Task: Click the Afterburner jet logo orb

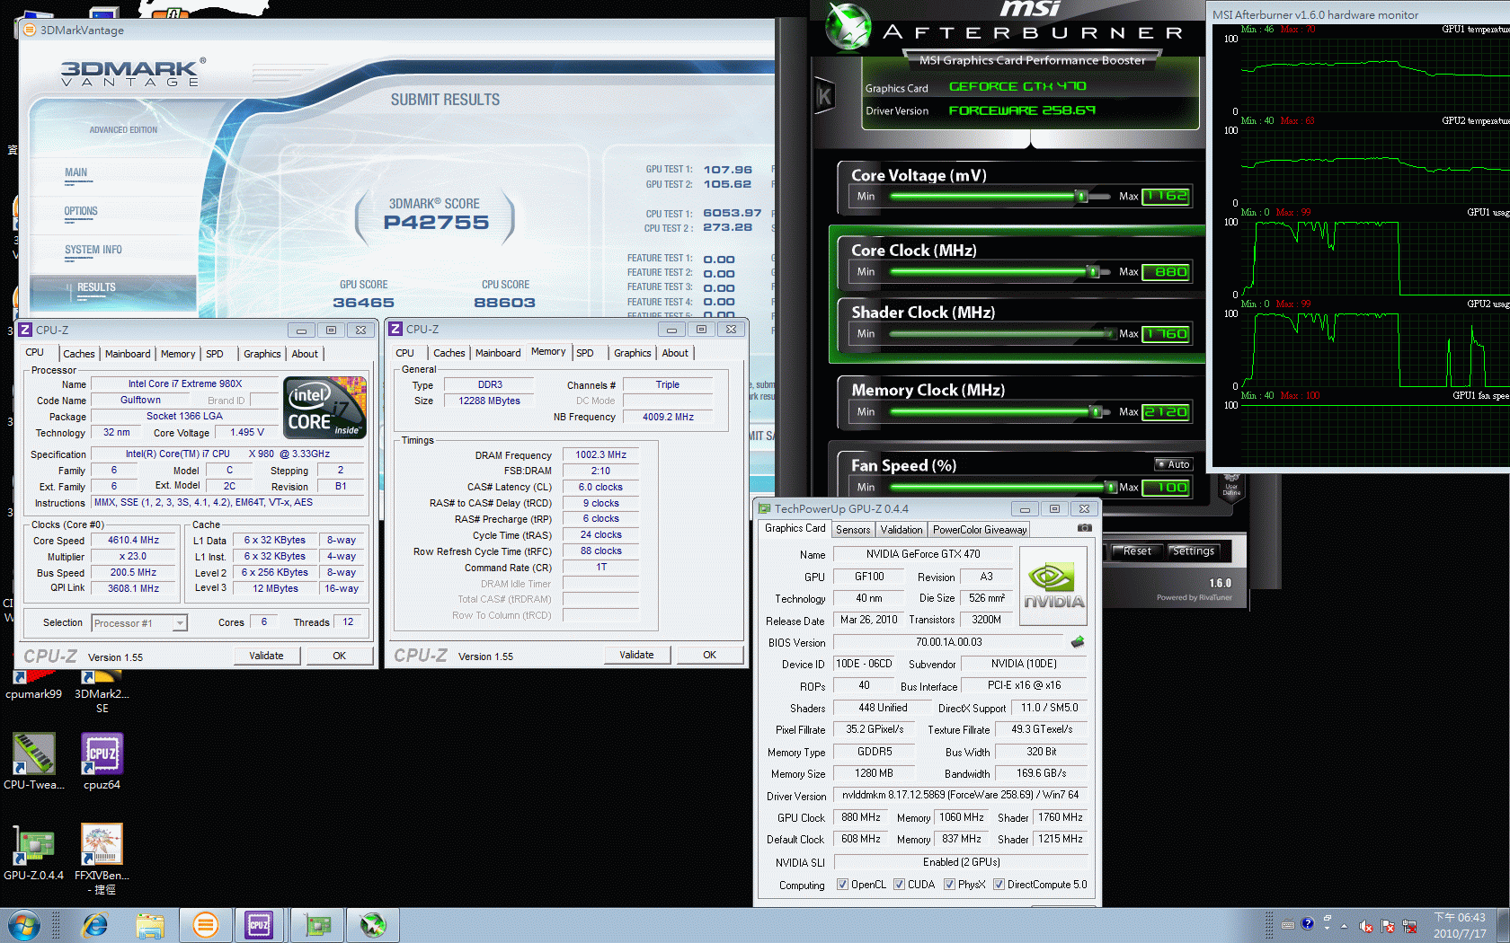Action: tap(848, 27)
